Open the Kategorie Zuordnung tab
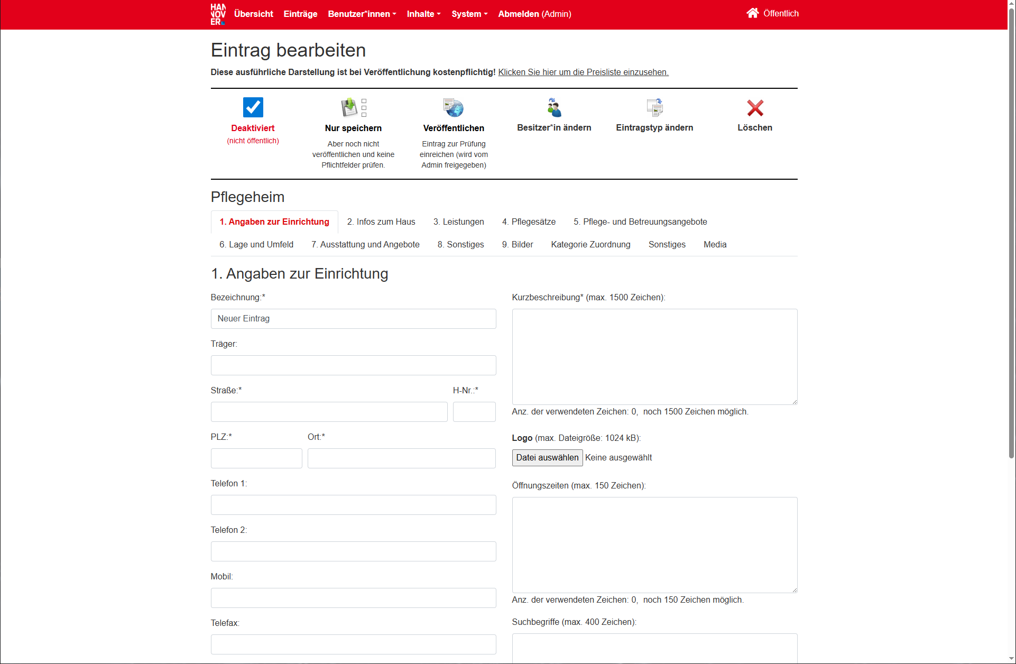The height and width of the screenshot is (664, 1016). [590, 244]
